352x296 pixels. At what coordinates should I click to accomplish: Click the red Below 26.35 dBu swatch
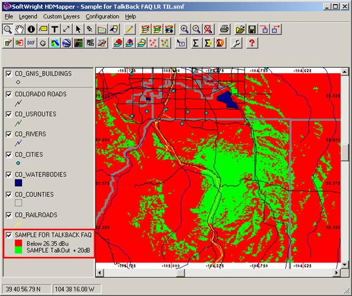[x=18, y=244]
